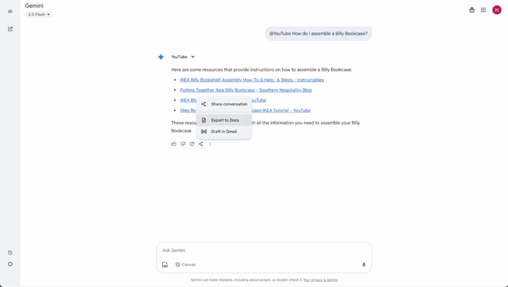This screenshot has height=287, width=508.
Task: Toggle the Canvas button in prompt box
Action: click(x=186, y=265)
